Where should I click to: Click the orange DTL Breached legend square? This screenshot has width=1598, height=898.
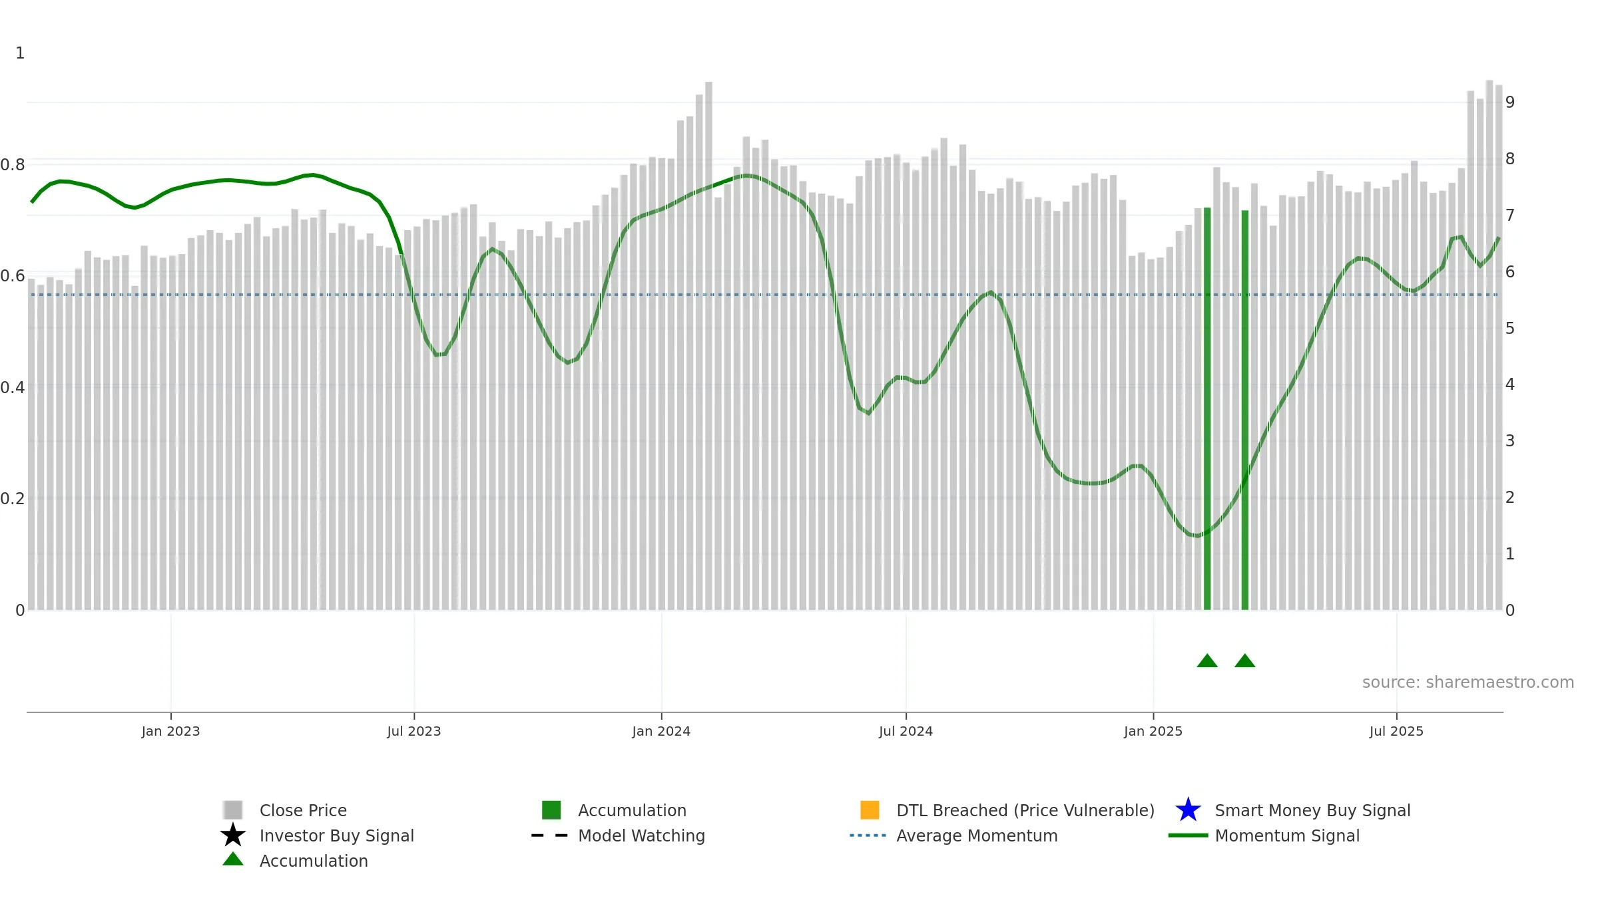(870, 810)
